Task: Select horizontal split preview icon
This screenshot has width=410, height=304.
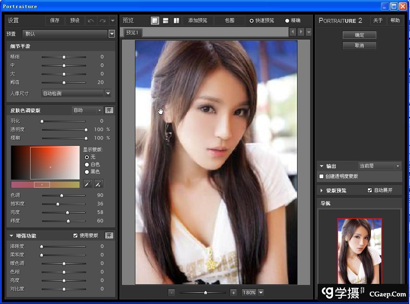Action: pyautogui.click(x=166, y=20)
